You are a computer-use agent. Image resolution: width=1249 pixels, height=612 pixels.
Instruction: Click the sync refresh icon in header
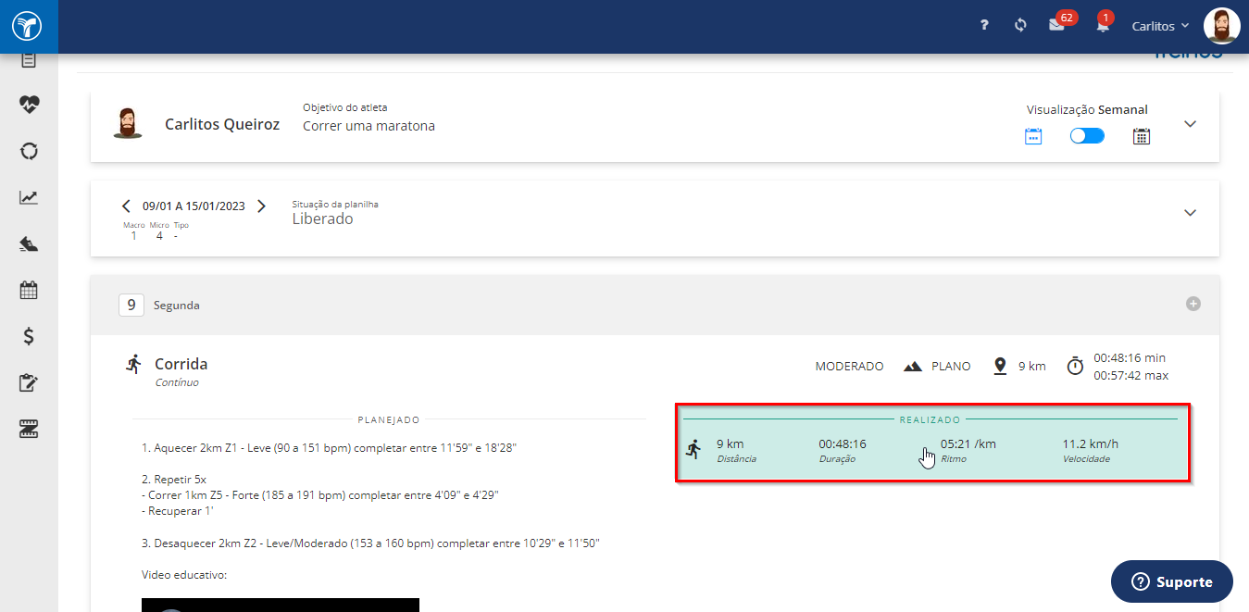click(1020, 25)
